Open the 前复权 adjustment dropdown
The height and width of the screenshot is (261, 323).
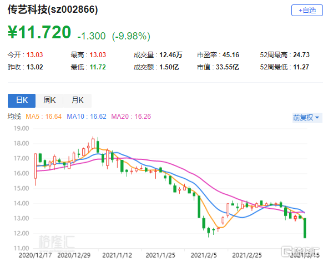306,118
